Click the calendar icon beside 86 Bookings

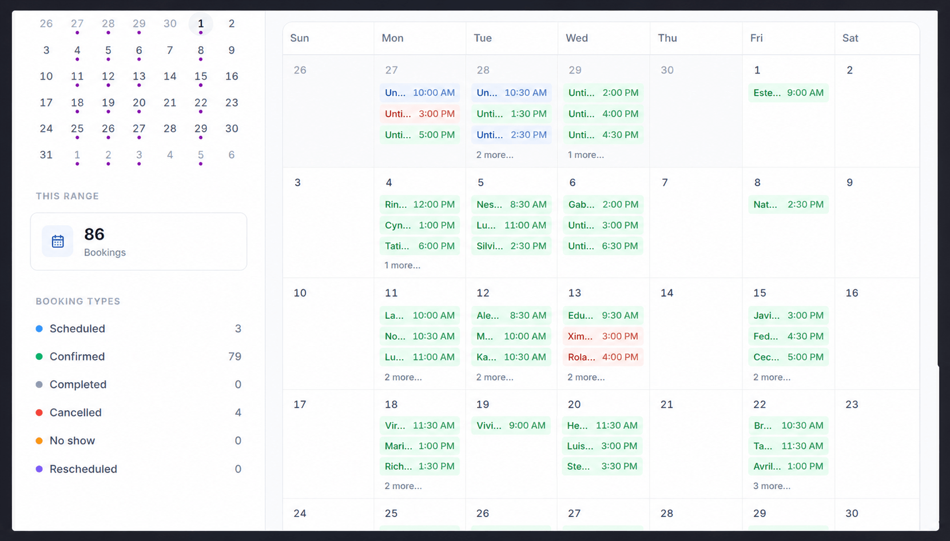click(x=58, y=241)
